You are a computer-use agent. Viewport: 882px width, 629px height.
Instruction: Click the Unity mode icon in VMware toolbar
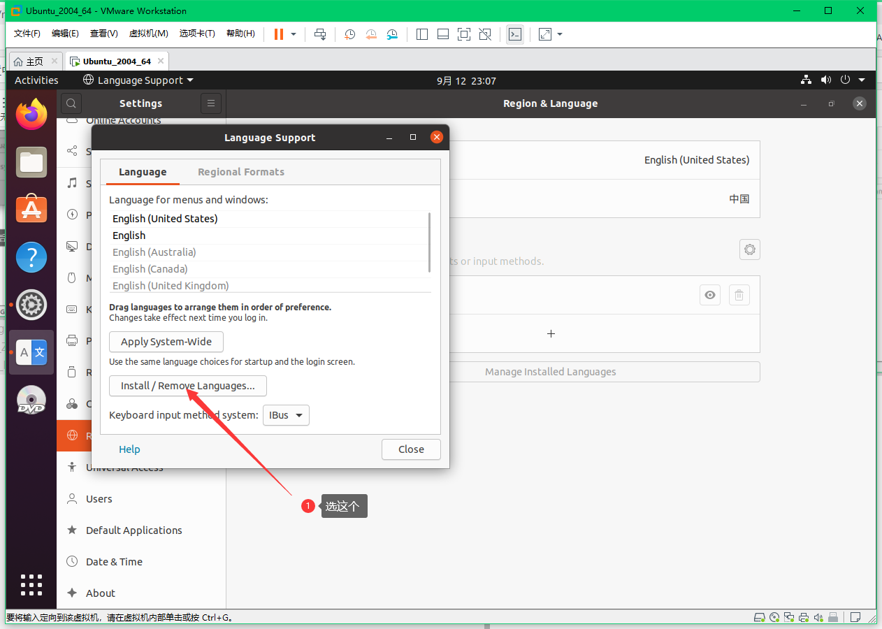coord(485,34)
